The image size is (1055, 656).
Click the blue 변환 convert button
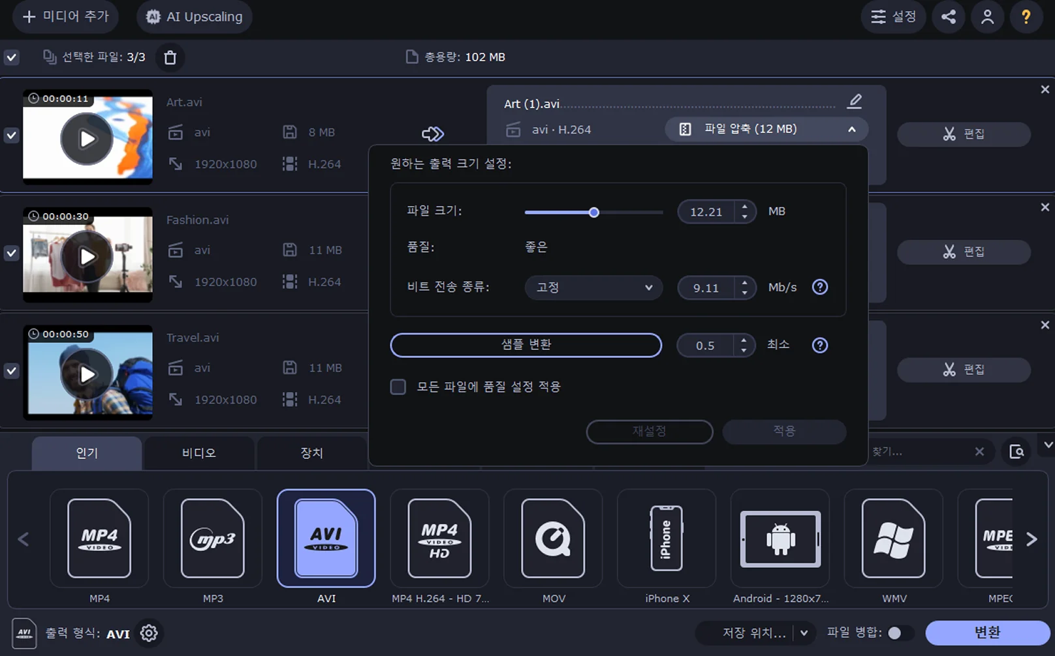click(x=986, y=633)
